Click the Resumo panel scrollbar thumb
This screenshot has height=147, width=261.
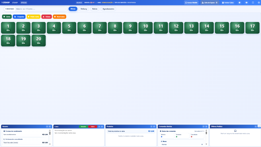click(x=50, y=133)
